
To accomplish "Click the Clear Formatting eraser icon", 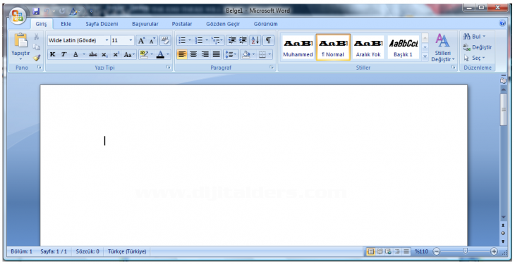I will [x=165, y=40].
